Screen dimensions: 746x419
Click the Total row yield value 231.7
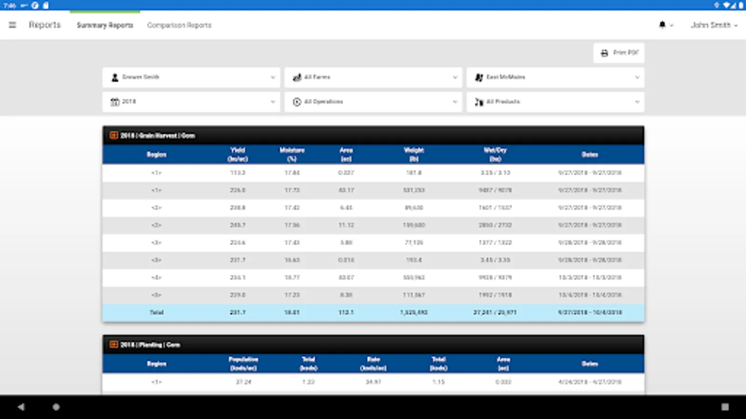[238, 312]
